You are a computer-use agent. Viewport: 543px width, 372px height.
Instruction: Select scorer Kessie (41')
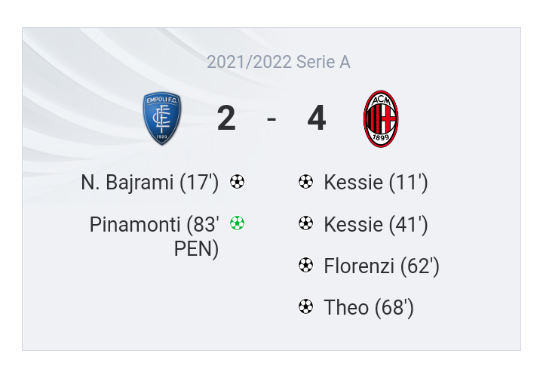click(376, 225)
